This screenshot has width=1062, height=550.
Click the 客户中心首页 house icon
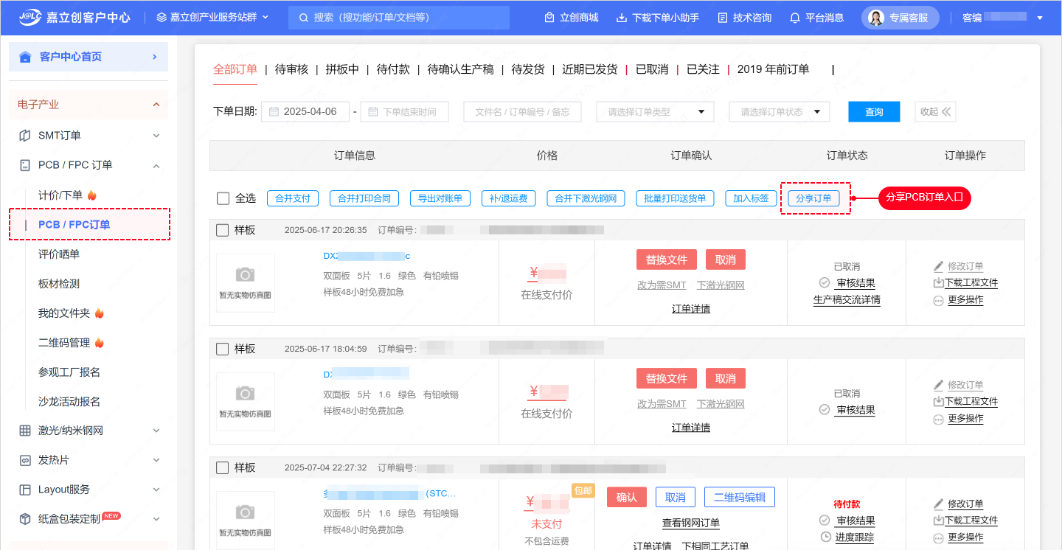pos(25,57)
